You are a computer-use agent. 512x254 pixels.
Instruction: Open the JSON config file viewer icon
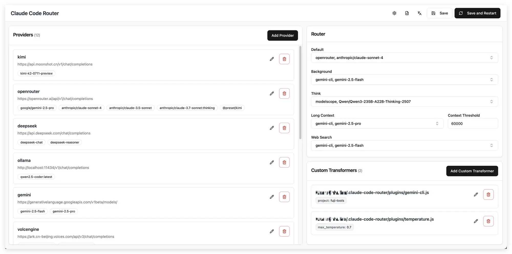coord(407,13)
